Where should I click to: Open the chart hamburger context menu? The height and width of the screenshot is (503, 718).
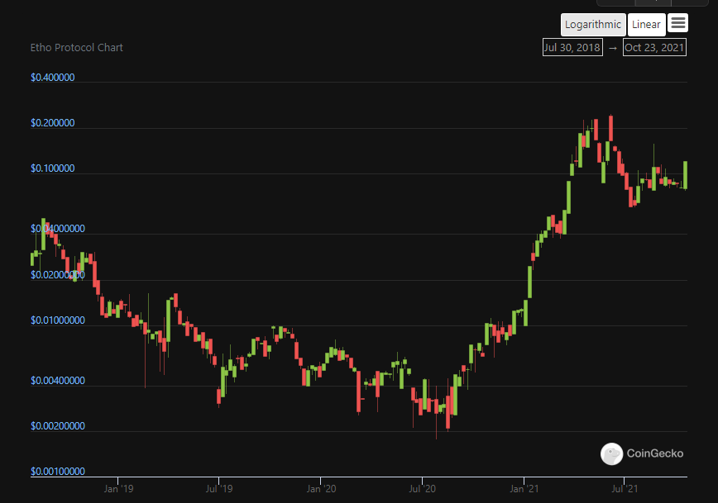coord(677,24)
